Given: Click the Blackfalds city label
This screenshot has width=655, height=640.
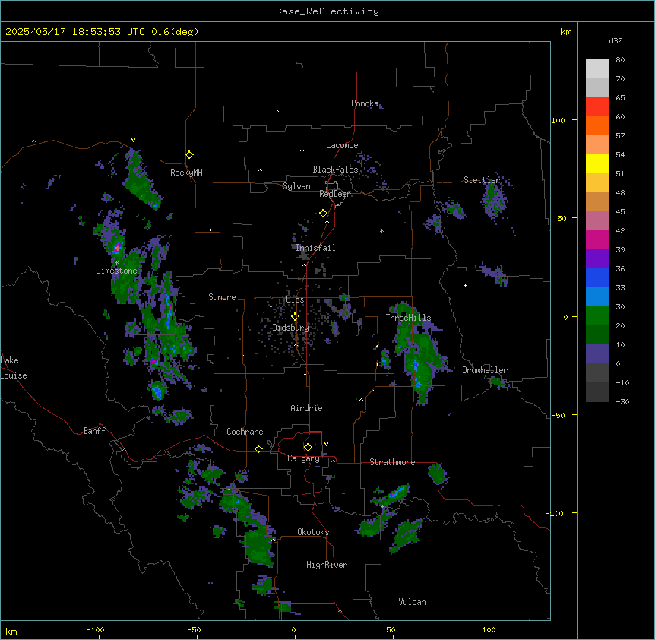Looking at the screenshot, I should tap(335, 170).
